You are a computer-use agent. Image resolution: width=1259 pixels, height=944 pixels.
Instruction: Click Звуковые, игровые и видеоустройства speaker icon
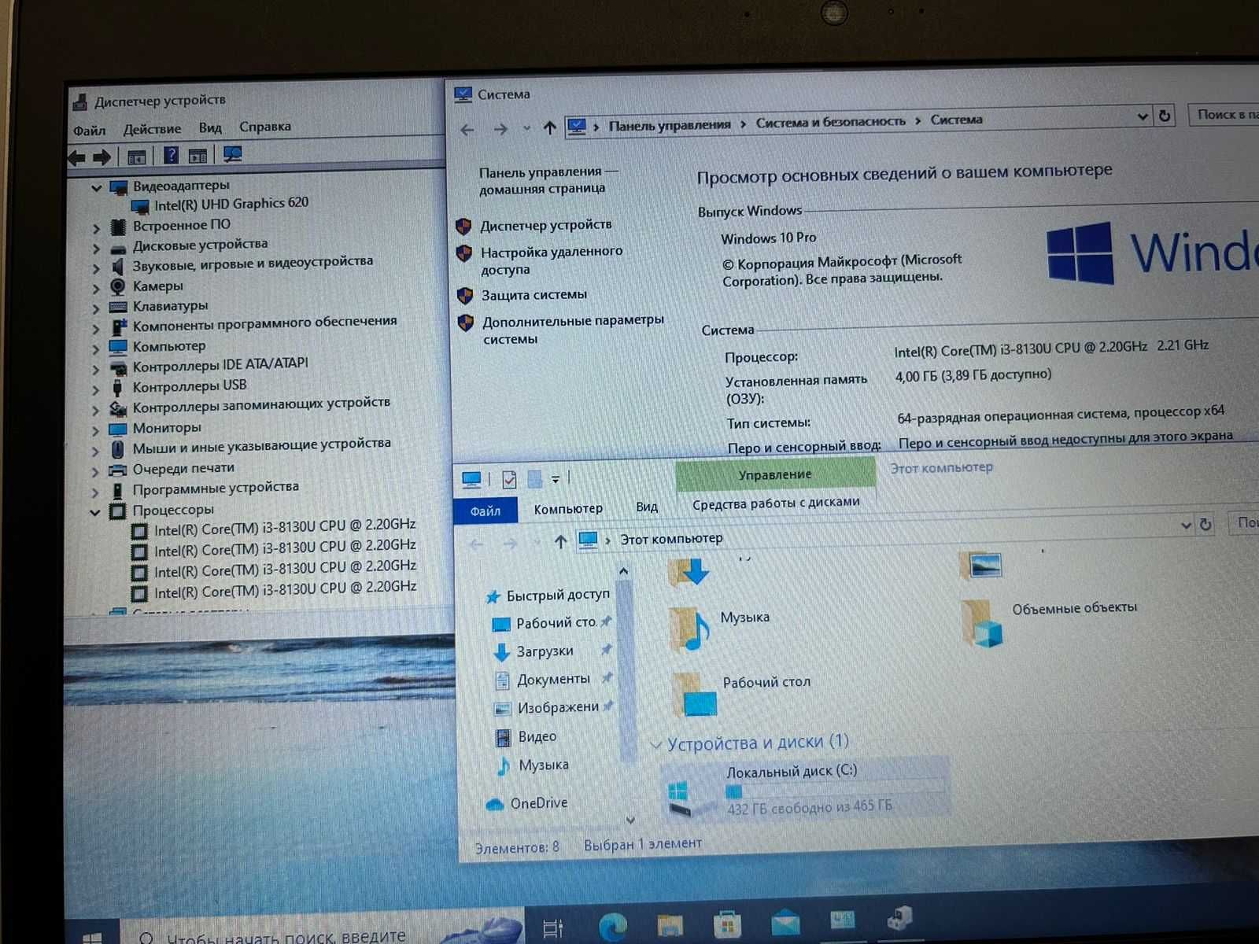click(117, 267)
